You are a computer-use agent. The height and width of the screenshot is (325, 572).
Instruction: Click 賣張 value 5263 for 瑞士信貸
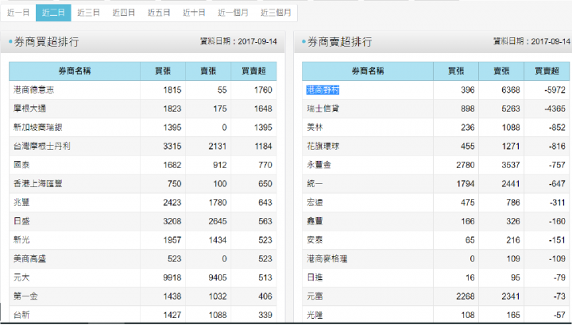point(511,109)
